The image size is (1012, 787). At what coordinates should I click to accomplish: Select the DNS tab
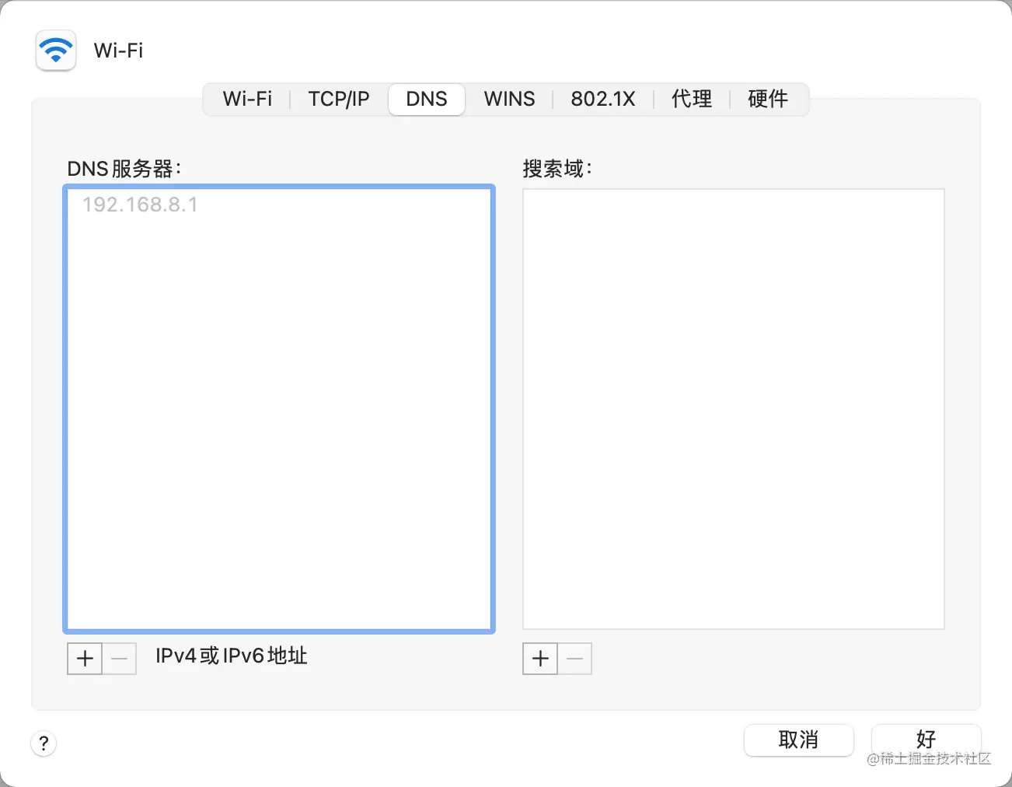427,99
